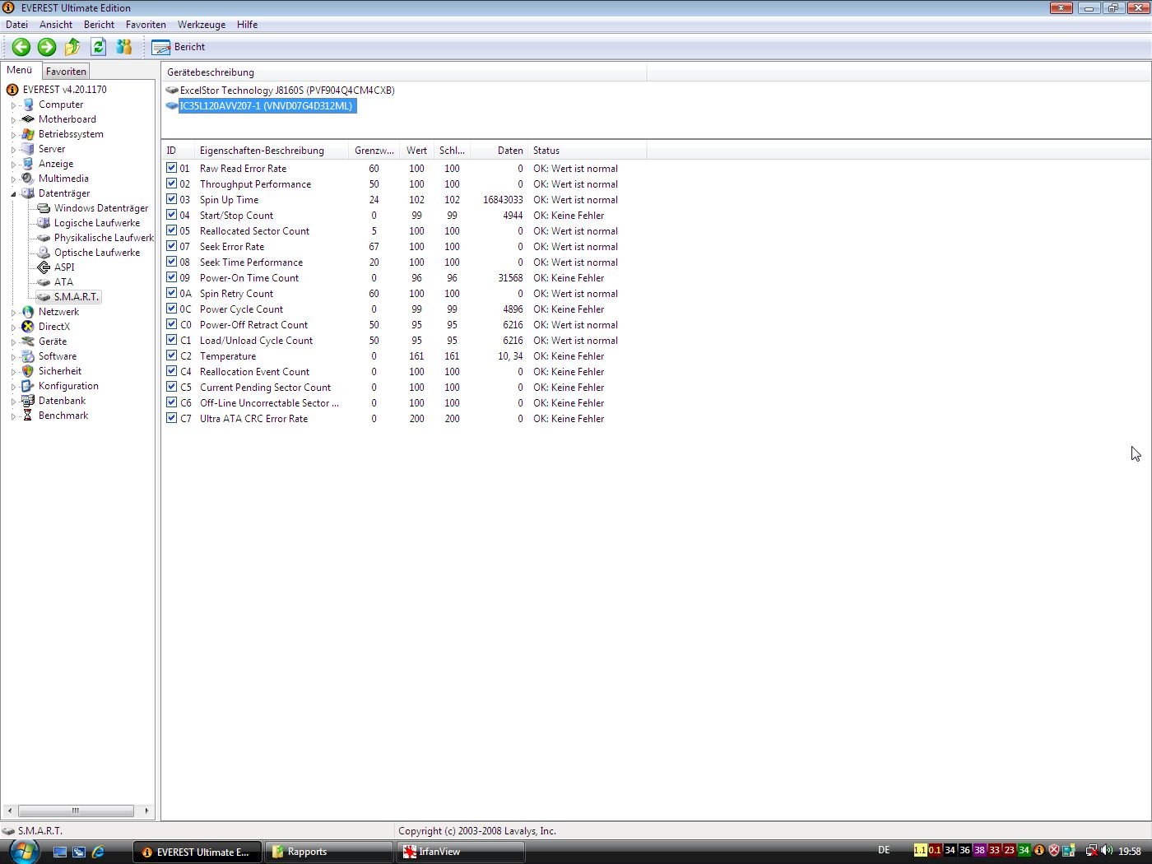
Task: Switch to IrfanView in the taskbar
Action: pyautogui.click(x=459, y=852)
